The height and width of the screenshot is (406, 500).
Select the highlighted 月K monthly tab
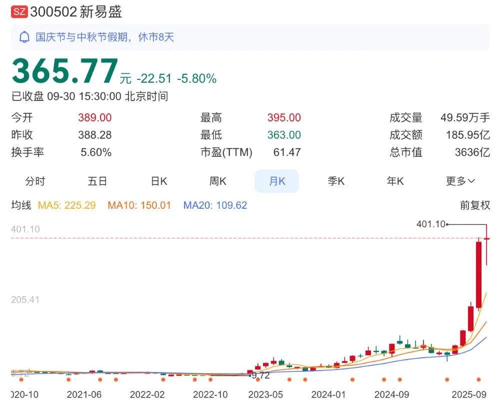click(x=276, y=181)
